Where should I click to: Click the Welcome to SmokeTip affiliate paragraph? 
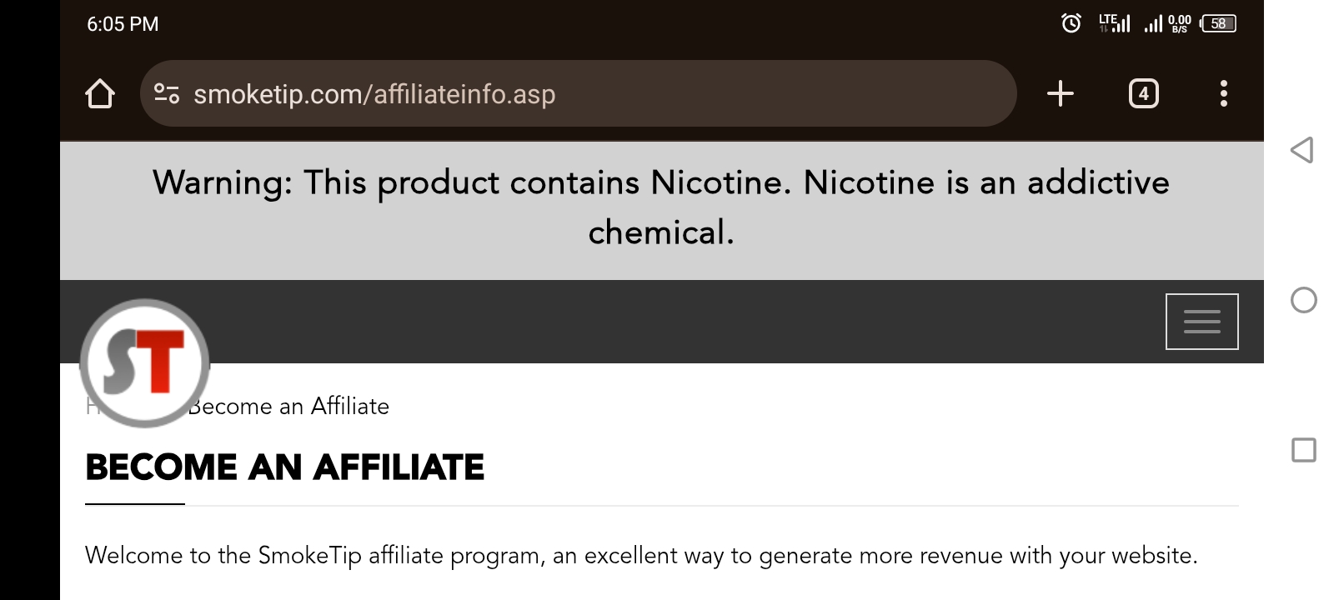[x=641, y=556]
